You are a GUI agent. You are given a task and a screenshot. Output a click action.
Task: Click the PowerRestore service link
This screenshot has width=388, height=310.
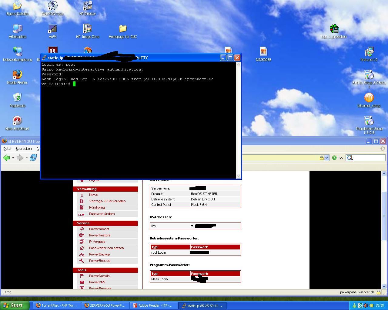point(100,235)
